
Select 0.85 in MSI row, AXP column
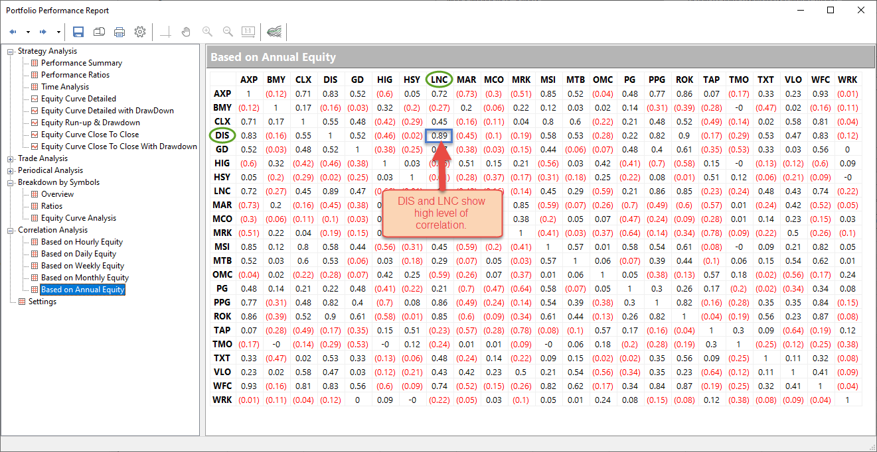(249, 247)
